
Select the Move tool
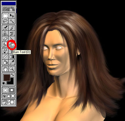[x=12, y=16]
